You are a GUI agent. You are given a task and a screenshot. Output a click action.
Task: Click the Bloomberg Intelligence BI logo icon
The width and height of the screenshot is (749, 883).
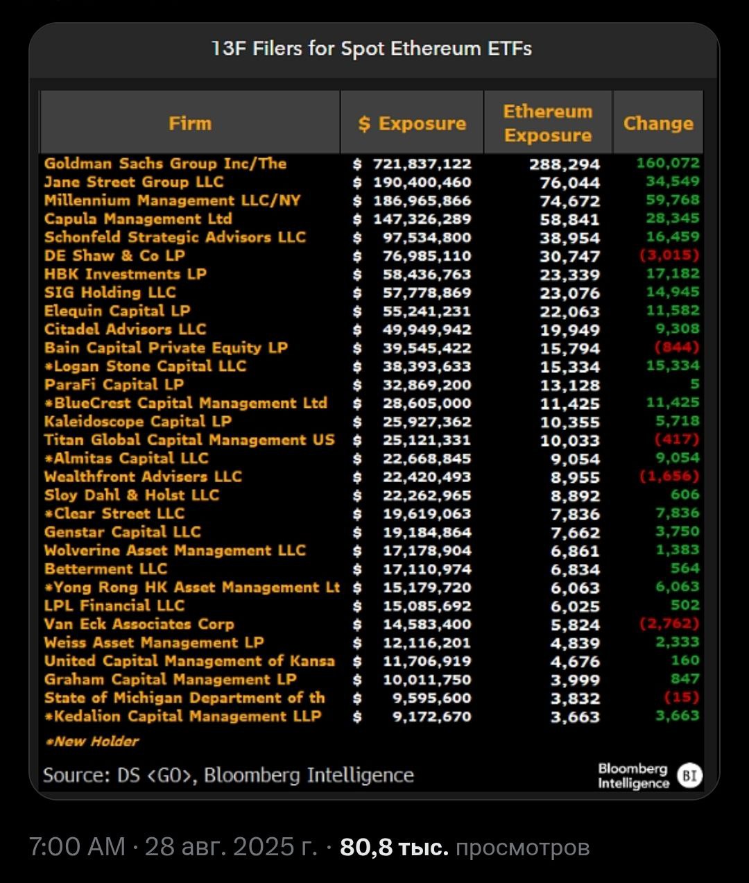click(x=690, y=775)
